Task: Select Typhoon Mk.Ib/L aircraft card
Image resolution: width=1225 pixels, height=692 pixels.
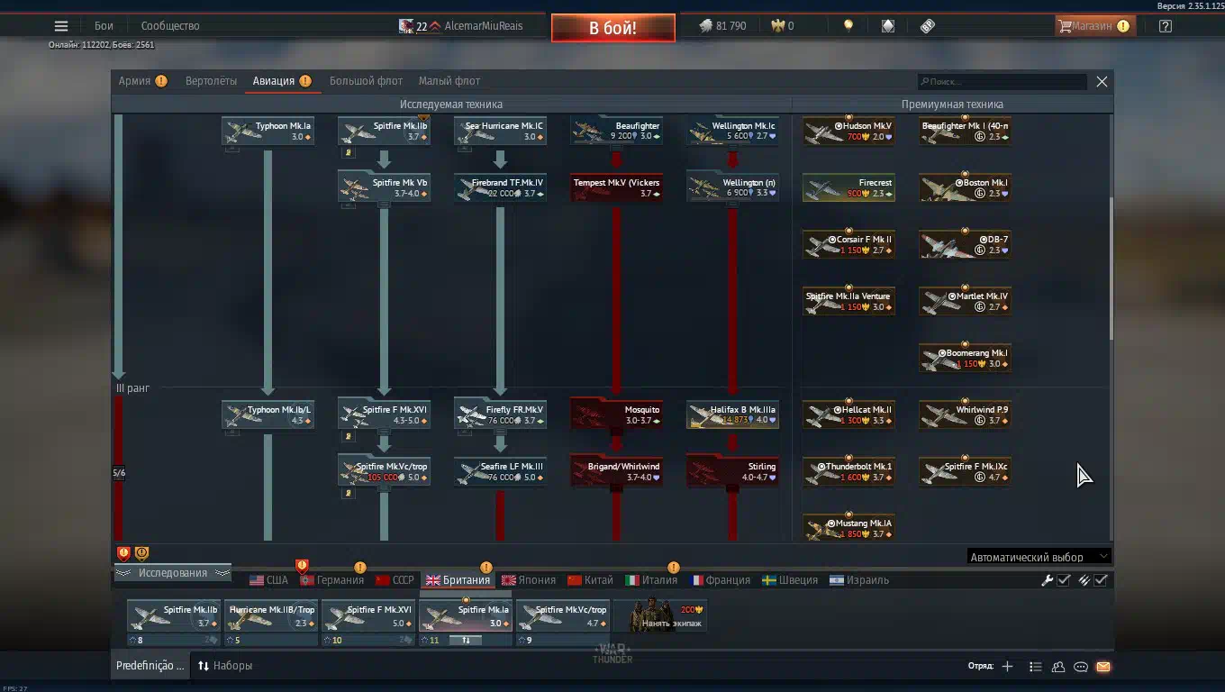Action: pos(268,414)
